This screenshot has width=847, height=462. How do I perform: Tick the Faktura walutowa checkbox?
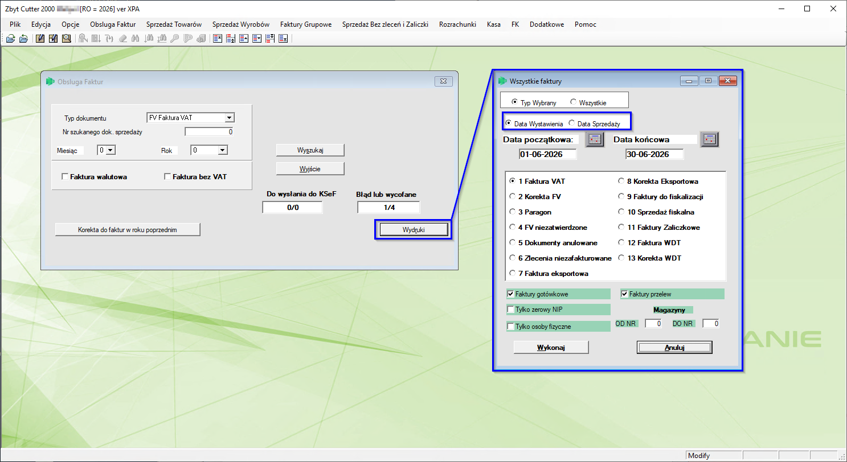coord(65,177)
